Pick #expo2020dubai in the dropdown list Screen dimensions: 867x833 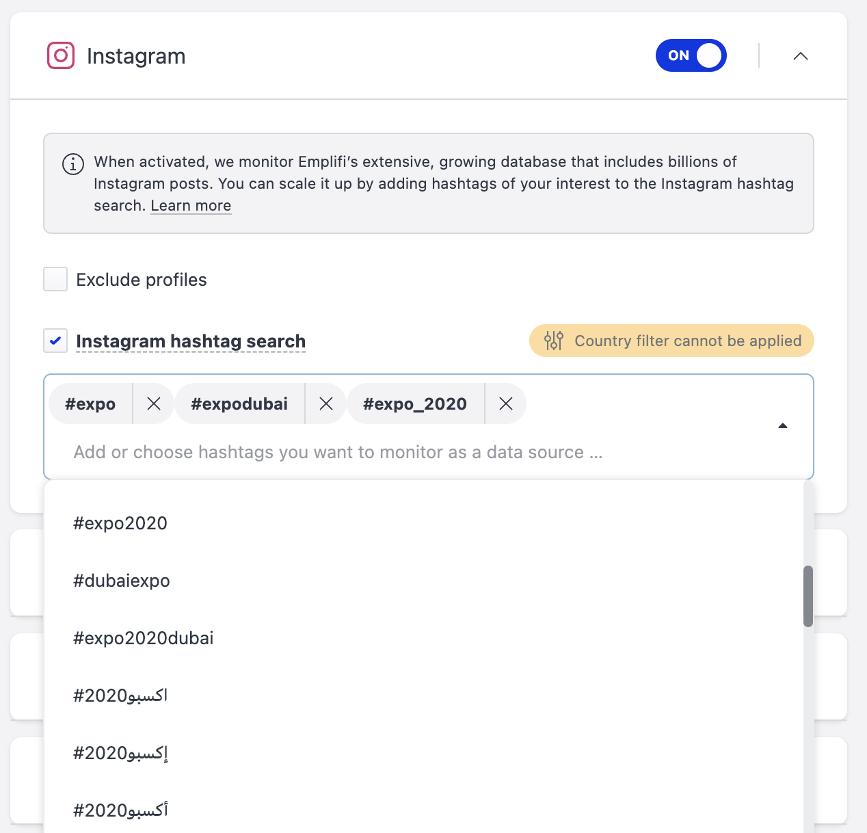point(144,638)
